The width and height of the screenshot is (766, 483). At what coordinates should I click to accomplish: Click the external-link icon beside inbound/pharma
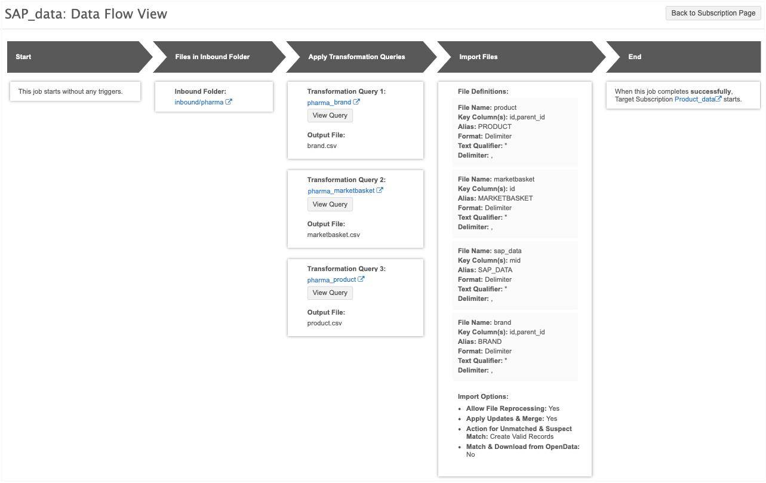point(229,102)
